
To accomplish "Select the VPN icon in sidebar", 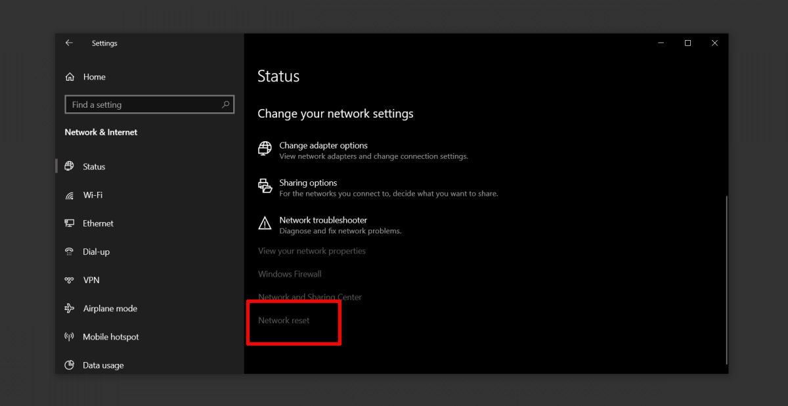I will (70, 280).
